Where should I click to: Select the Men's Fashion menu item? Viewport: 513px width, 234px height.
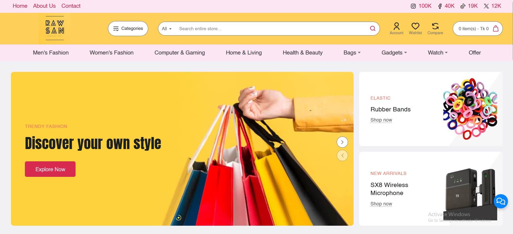click(x=51, y=53)
